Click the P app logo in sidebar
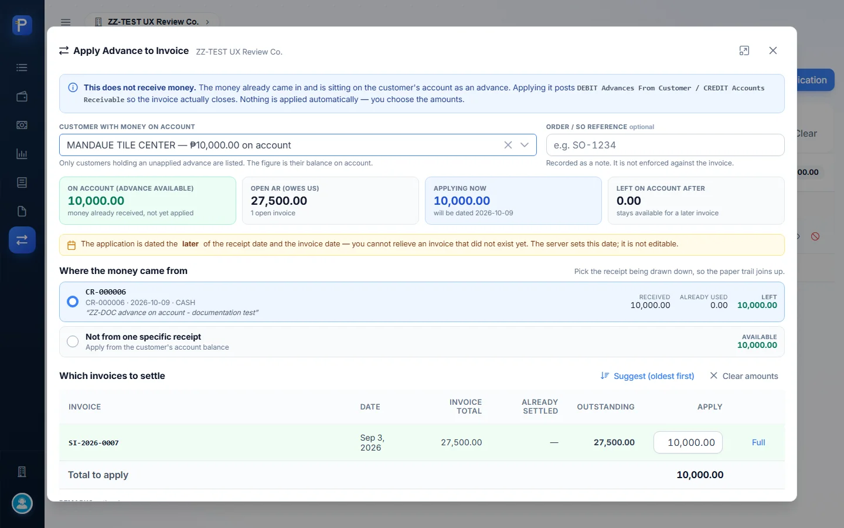 coord(22,25)
